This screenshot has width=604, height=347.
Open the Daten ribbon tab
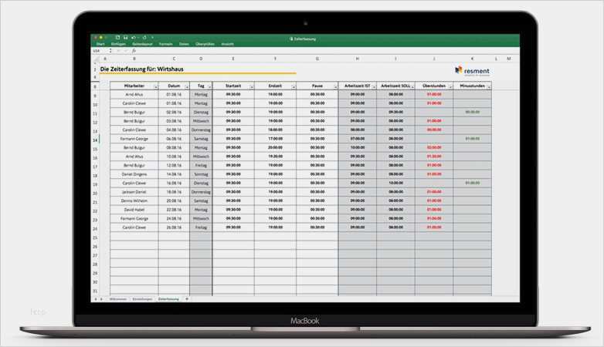pos(184,44)
